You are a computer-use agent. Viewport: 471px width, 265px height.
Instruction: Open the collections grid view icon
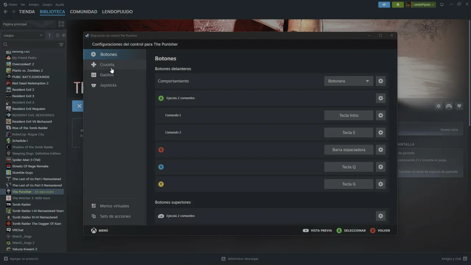tap(61, 24)
